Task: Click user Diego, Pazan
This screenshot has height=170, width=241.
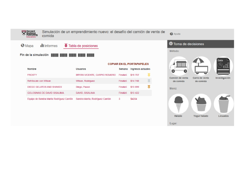Action: coord(83,87)
